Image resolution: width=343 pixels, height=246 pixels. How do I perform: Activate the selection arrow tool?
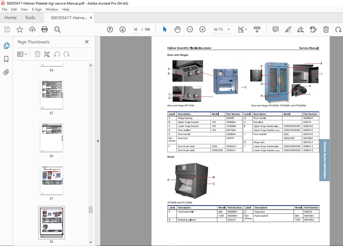[x=165, y=29]
